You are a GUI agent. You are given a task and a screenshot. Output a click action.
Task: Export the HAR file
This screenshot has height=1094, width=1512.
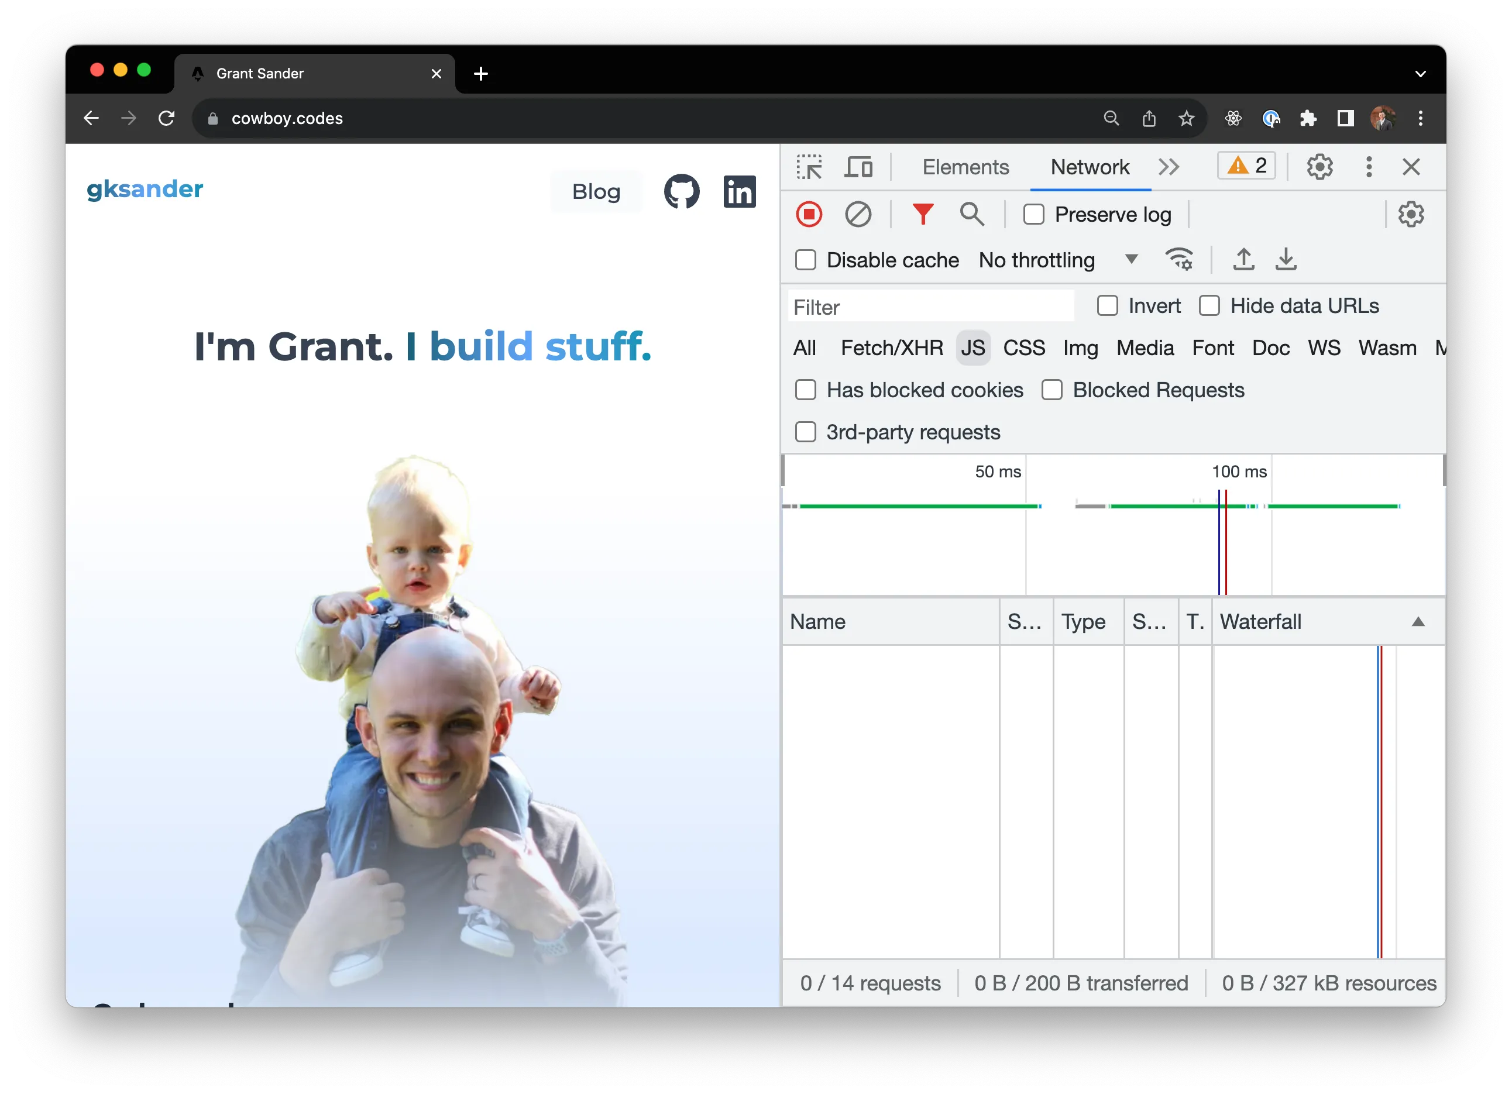pos(1286,259)
